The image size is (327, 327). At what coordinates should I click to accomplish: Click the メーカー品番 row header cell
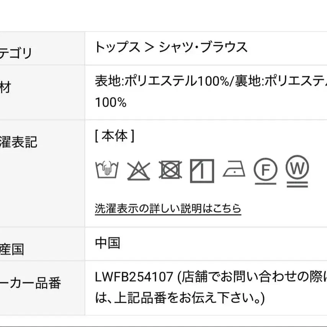pos(31,283)
